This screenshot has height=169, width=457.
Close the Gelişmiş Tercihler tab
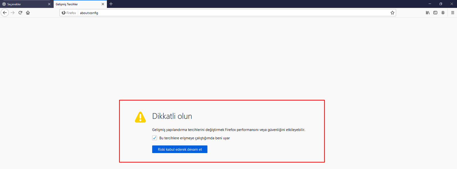tap(103, 4)
